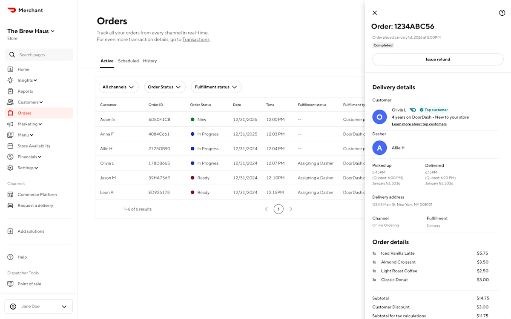511x319 pixels.
Task: Open the Order Status filter dropdown
Action: [x=165, y=87]
